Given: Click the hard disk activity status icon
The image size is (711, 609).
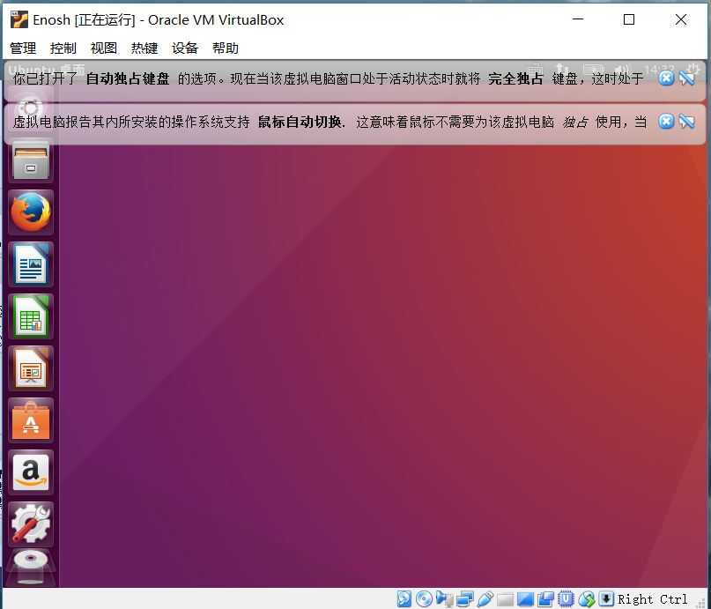Looking at the screenshot, I should point(404,599).
